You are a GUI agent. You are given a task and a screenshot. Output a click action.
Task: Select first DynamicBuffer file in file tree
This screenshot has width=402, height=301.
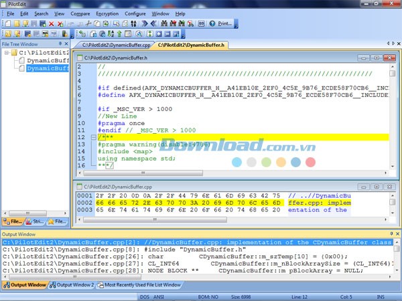point(47,60)
